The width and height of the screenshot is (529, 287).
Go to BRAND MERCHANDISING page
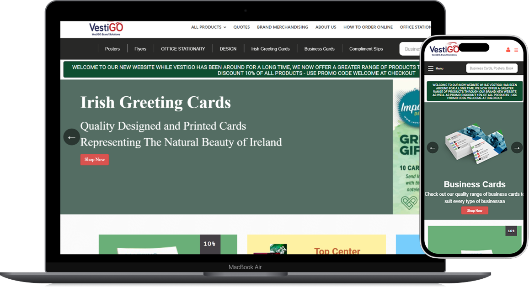coord(282,27)
